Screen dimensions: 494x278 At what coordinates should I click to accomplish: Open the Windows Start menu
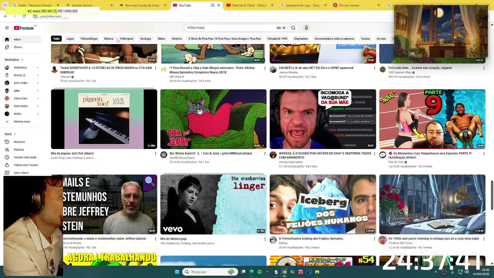[x=177, y=272]
